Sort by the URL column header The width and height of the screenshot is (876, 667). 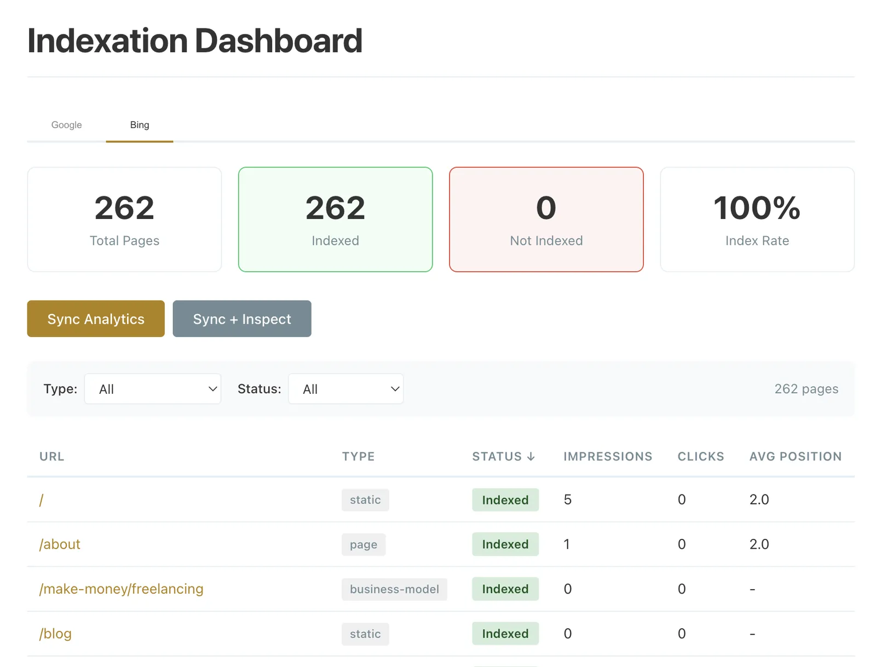coord(52,456)
